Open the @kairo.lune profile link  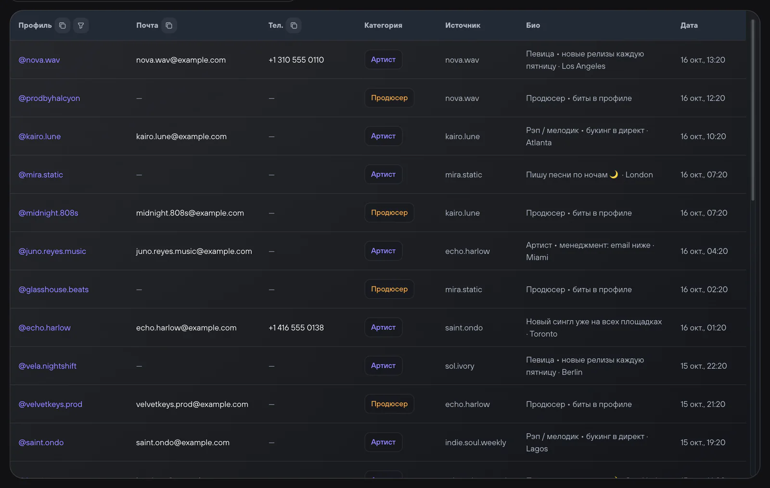click(x=39, y=137)
